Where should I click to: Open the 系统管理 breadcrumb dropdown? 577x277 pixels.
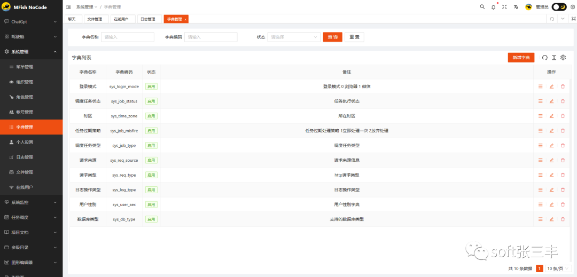coord(87,7)
